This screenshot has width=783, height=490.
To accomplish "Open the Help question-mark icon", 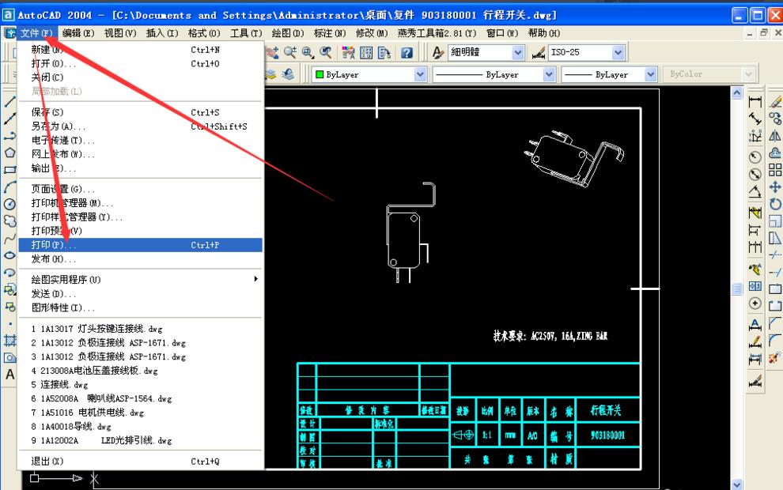I will (407, 52).
